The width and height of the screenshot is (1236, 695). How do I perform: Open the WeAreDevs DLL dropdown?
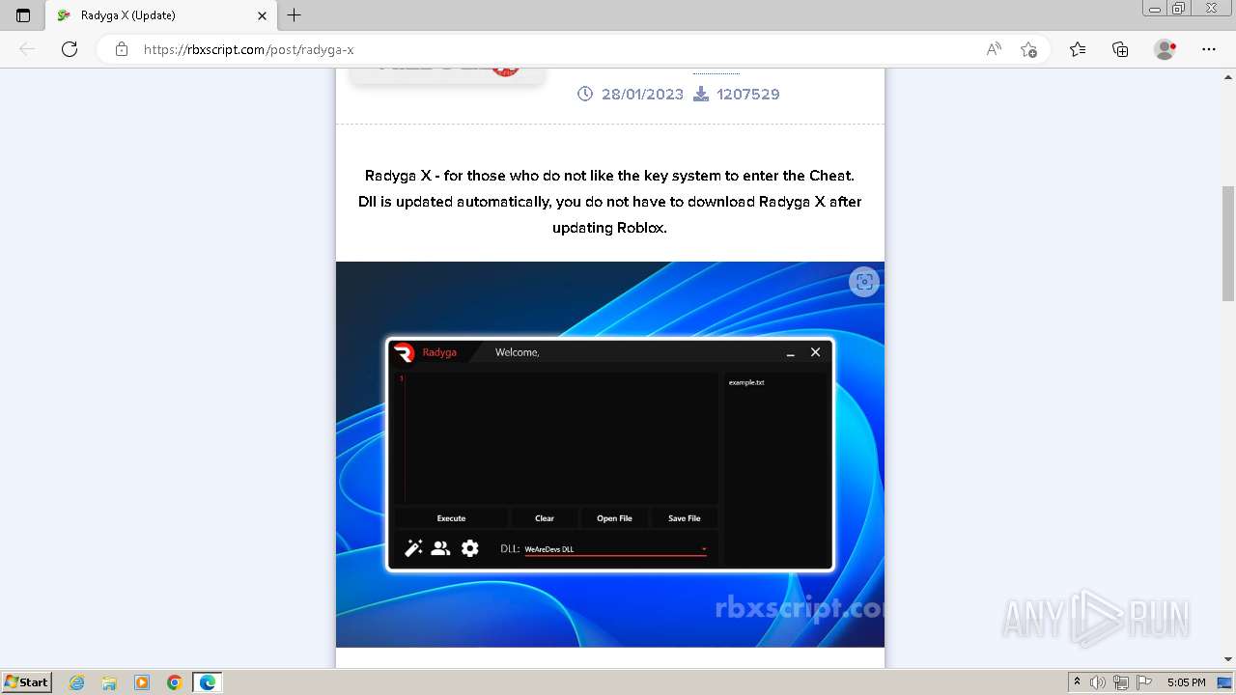point(615,549)
